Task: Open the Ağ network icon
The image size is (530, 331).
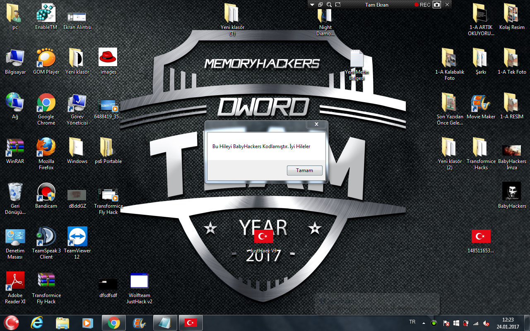Action: tap(15, 106)
